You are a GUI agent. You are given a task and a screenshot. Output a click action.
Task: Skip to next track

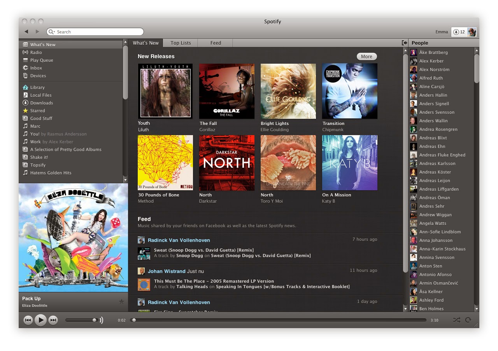click(x=53, y=320)
